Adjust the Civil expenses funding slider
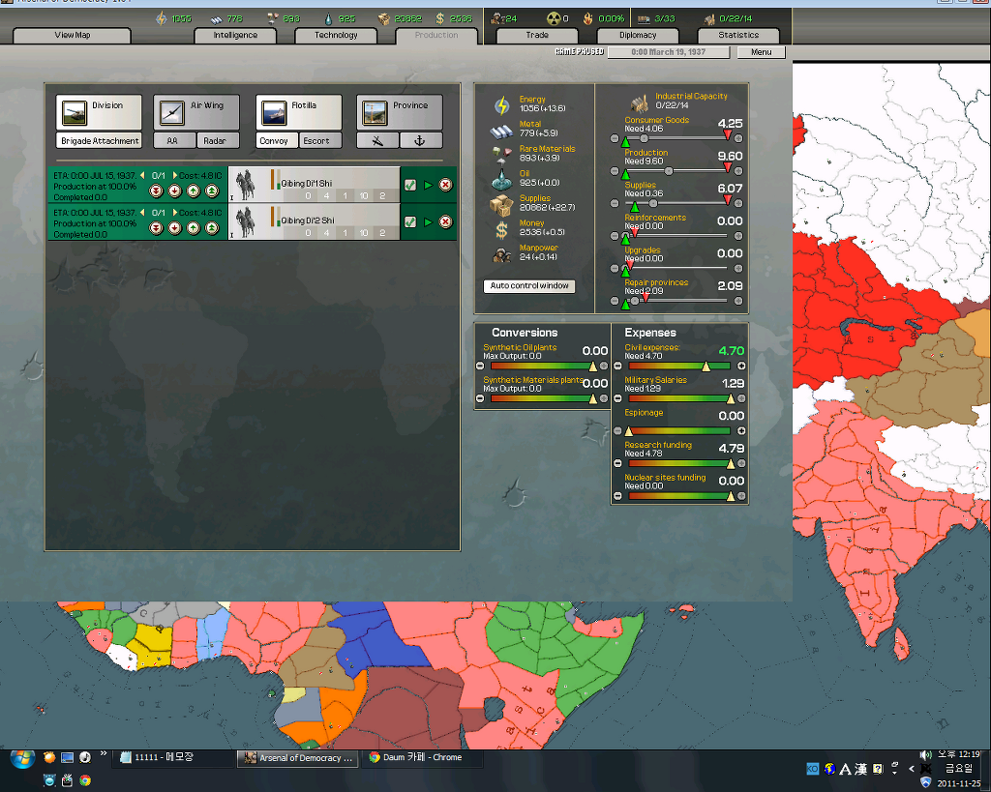 pos(679,366)
